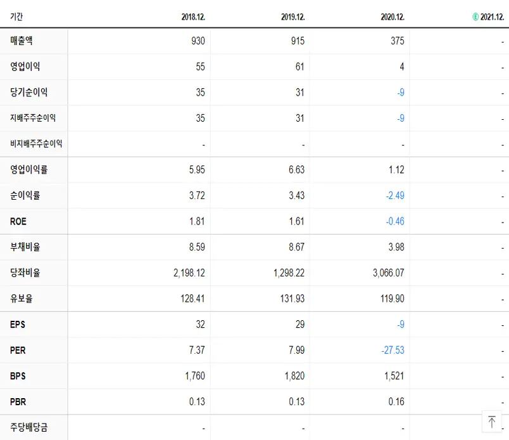Viewport: 509px width, 440px height.
Task: Select the 2019.12 column header
Action: click(x=293, y=17)
